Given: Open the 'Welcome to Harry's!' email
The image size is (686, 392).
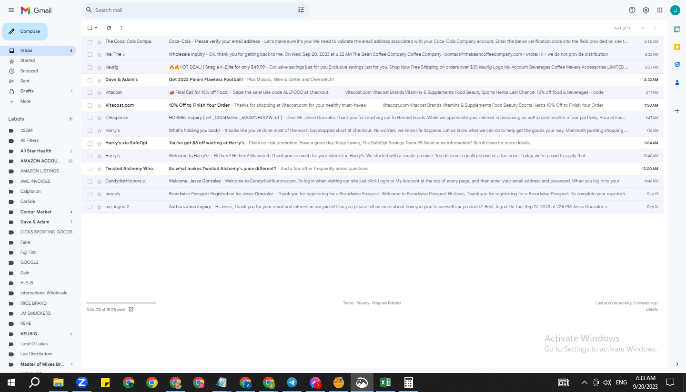Looking at the screenshot, I should click(373, 156).
